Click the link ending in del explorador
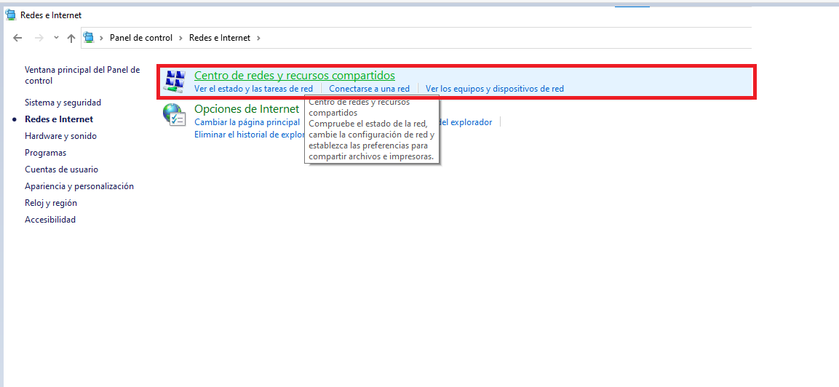This screenshot has width=839, height=387. click(466, 122)
